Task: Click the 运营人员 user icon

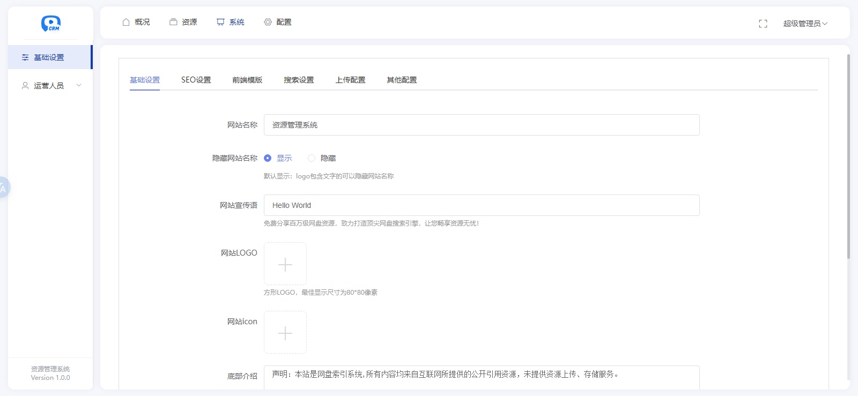Action: coord(25,86)
